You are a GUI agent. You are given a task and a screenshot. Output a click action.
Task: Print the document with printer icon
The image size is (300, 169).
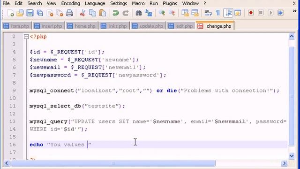[x=69, y=13]
